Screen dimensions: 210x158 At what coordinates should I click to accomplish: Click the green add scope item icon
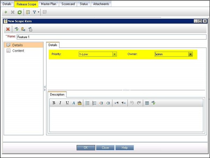coord(6,12)
